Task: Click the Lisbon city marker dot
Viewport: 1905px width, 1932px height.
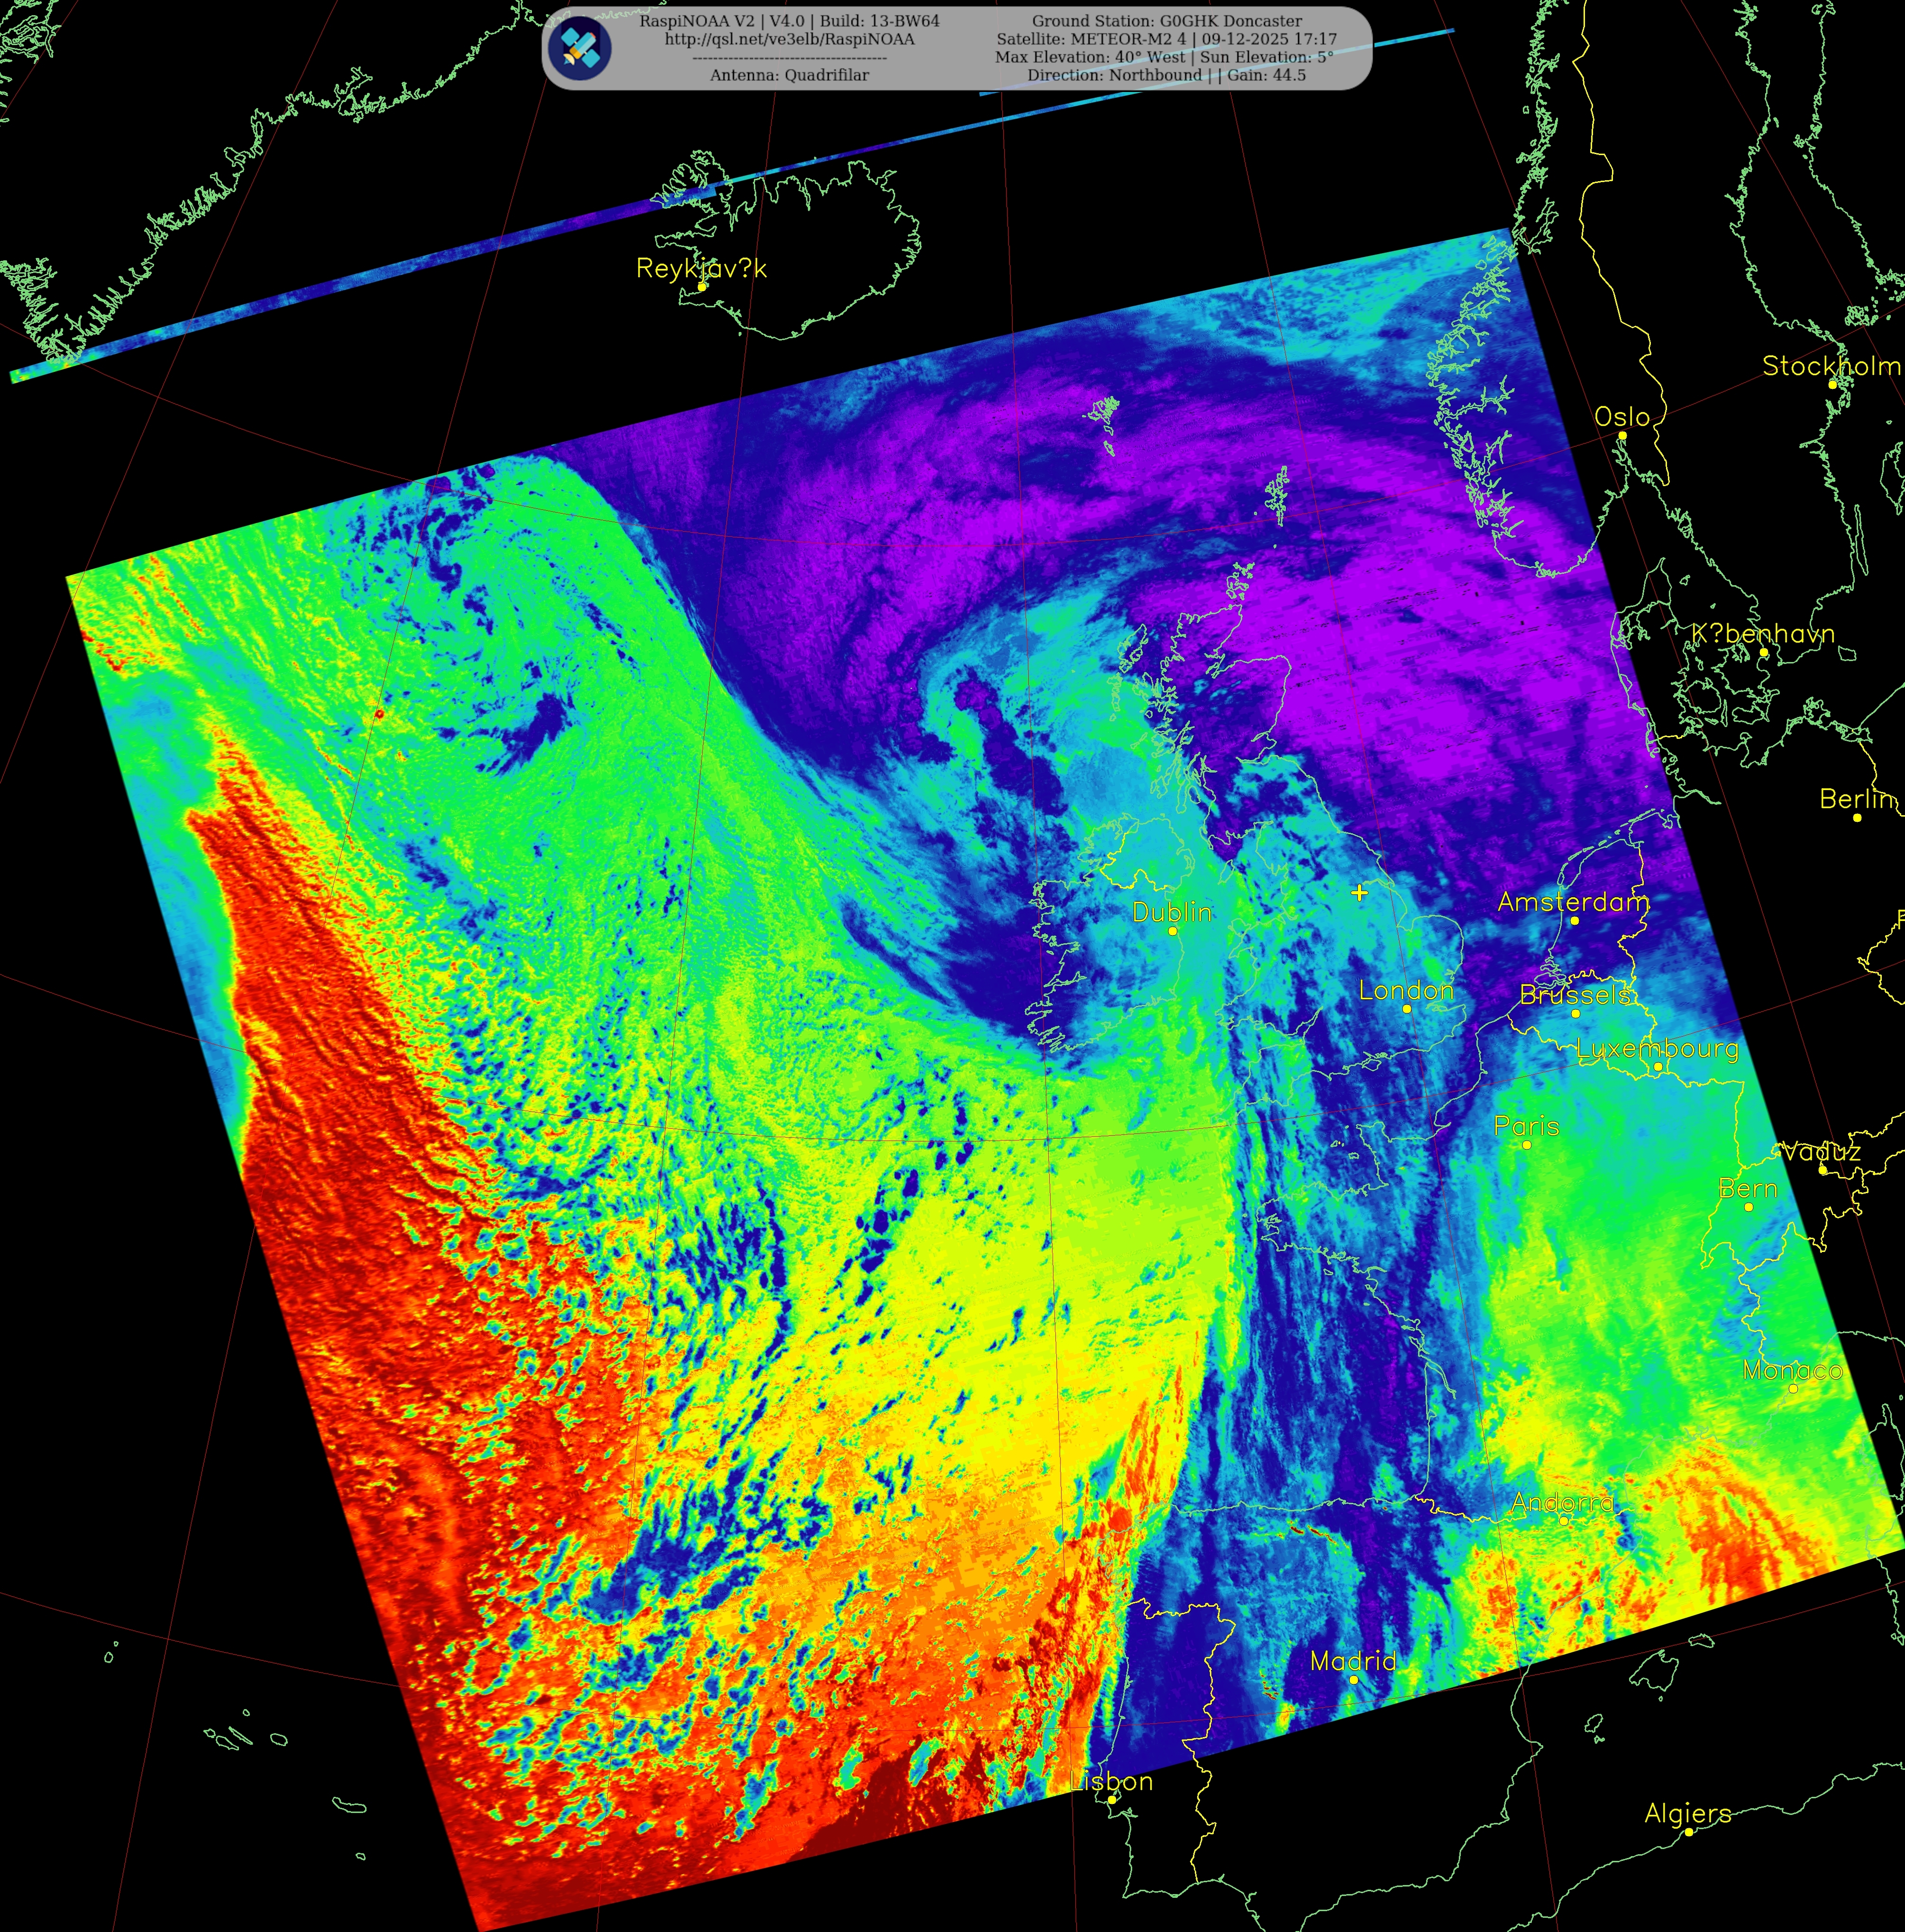Action: tap(1112, 1800)
